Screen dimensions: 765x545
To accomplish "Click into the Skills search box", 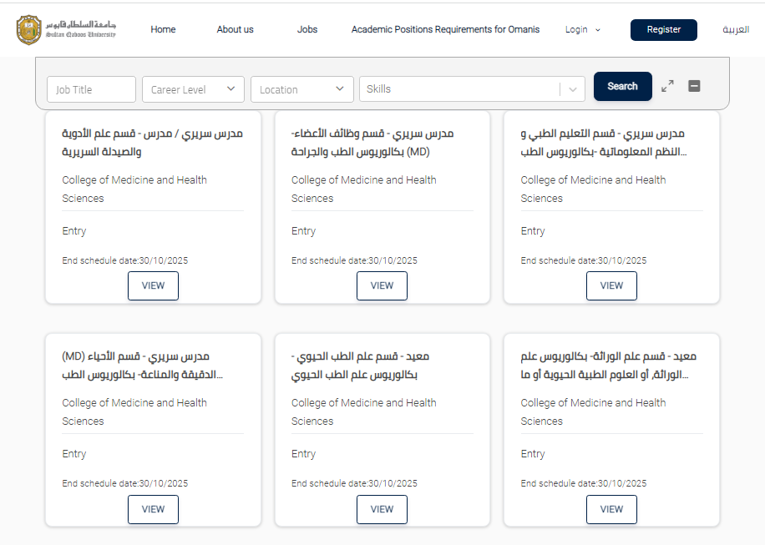I will 459,89.
